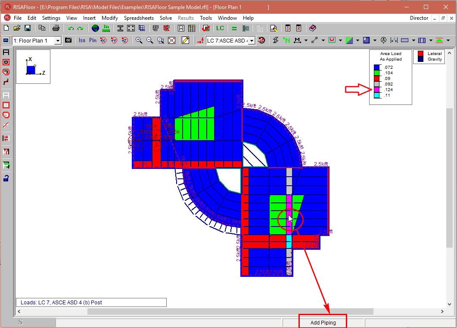Toggle the I-beam rendering display
The height and width of the screenshot is (328, 457).
[120, 28]
